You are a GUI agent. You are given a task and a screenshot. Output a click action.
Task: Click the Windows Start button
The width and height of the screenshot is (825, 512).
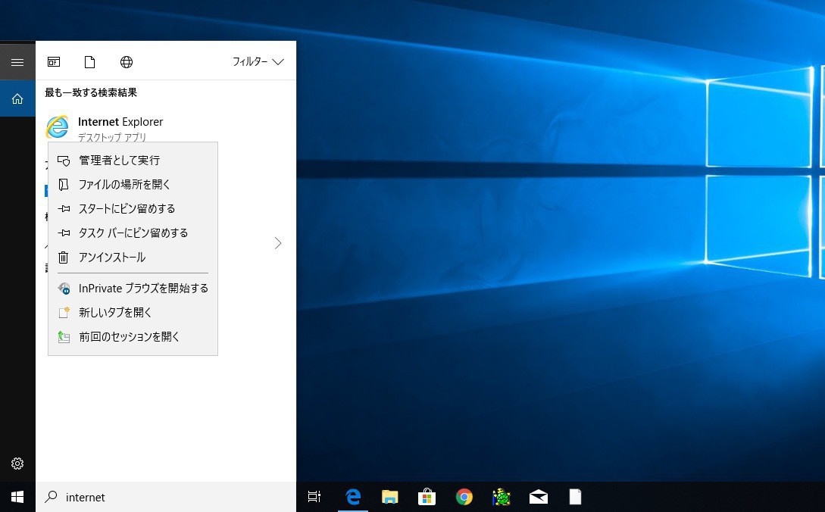[x=17, y=497]
